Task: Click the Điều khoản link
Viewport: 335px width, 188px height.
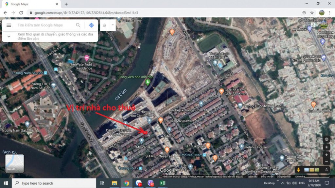Action: [x=267, y=177]
